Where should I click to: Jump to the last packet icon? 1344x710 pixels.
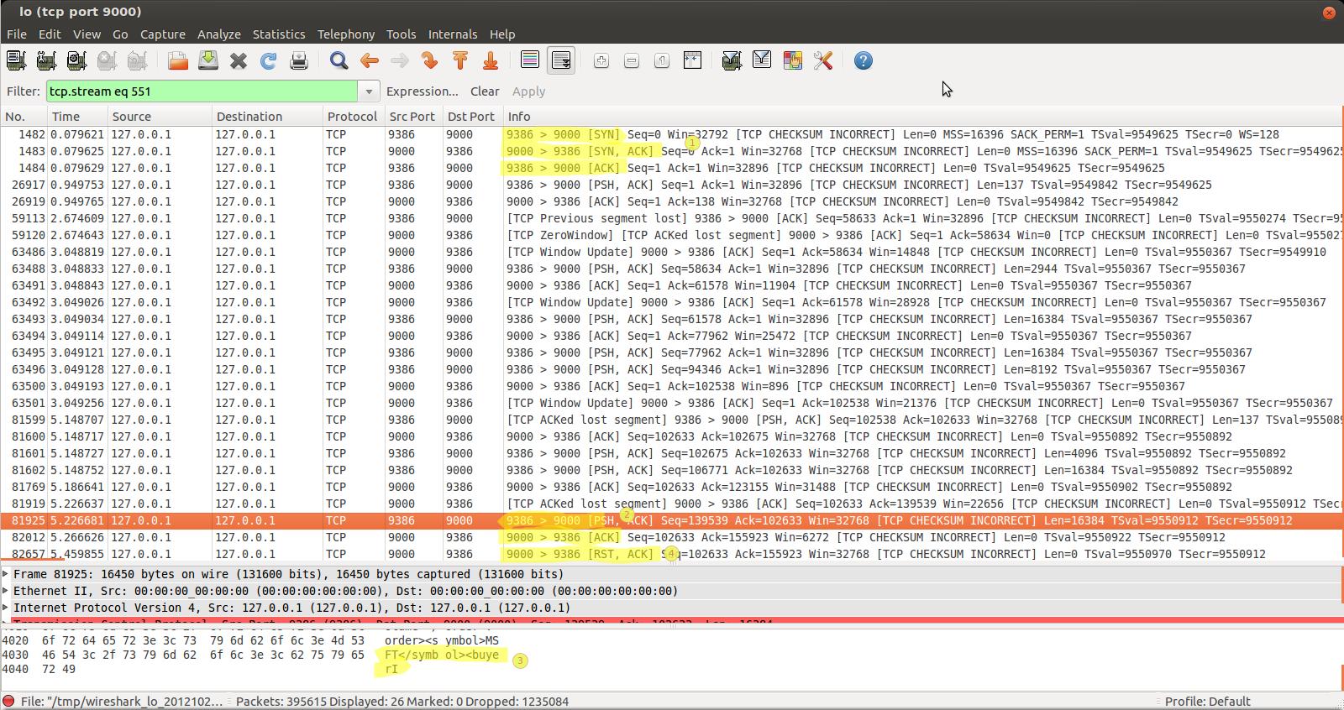point(491,60)
